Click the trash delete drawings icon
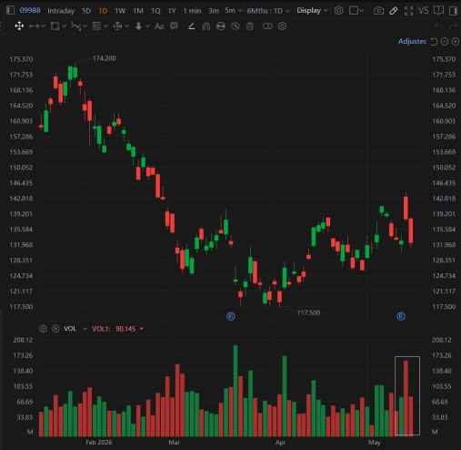Image resolution: width=461 pixels, height=450 pixels. pyautogui.click(x=250, y=26)
